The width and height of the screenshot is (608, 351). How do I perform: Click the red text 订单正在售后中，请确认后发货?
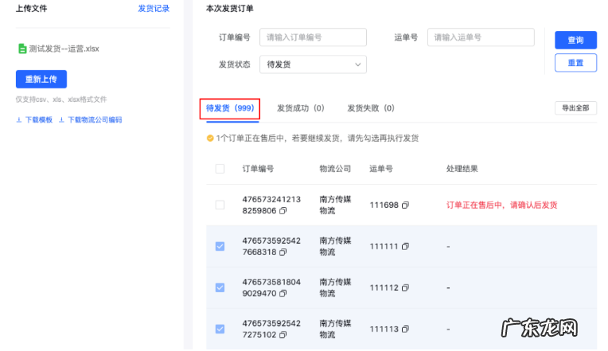click(x=501, y=205)
